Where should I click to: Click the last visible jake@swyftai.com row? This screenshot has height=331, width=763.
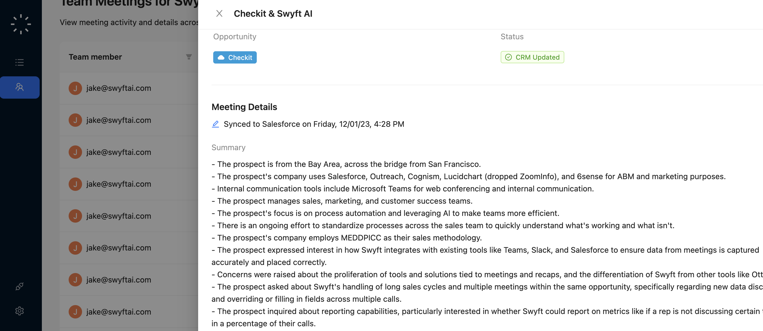119,312
